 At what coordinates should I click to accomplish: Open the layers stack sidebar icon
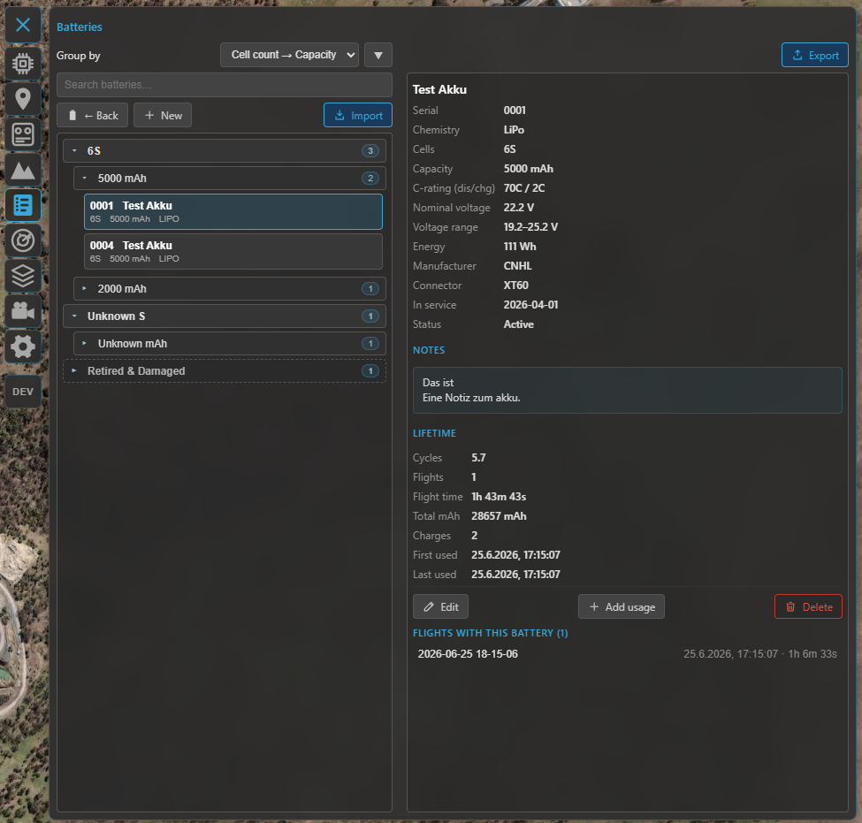22,276
